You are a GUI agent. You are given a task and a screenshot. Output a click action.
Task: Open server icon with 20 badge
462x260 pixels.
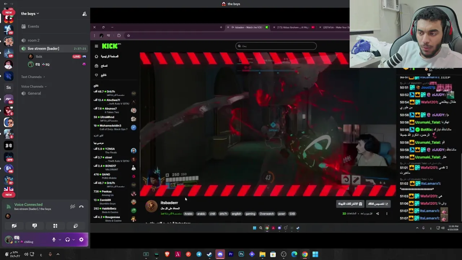pos(9,30)
